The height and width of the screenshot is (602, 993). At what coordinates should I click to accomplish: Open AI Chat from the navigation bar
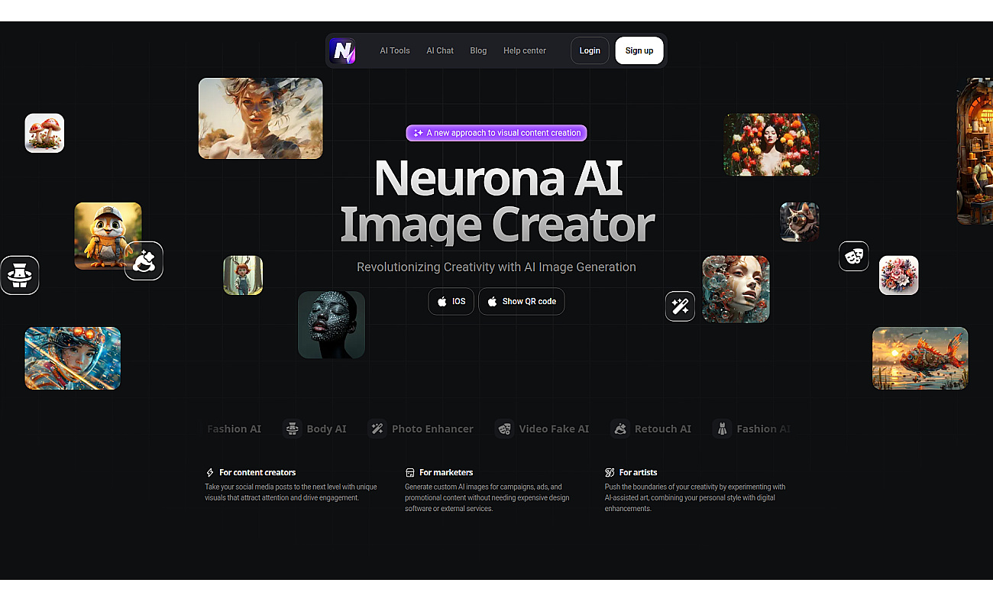(x=440, y=51)
